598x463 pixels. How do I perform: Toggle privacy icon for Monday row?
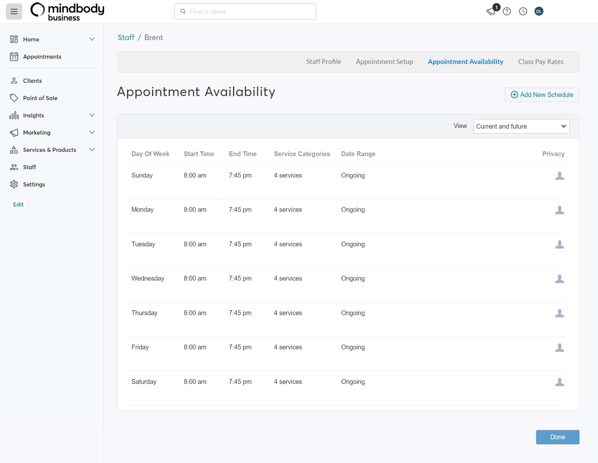click(559, 210)
